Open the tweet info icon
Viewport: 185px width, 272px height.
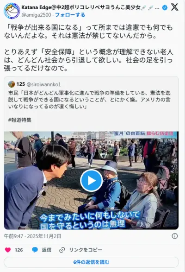tap(175, 236)
